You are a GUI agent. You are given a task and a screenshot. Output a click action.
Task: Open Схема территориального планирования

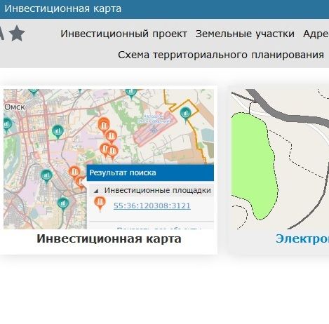coord(221,55)
